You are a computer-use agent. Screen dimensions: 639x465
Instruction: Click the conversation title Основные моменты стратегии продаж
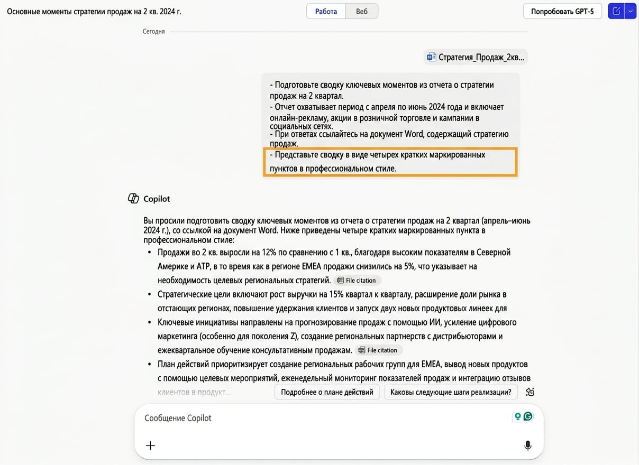tap(94, 11)
